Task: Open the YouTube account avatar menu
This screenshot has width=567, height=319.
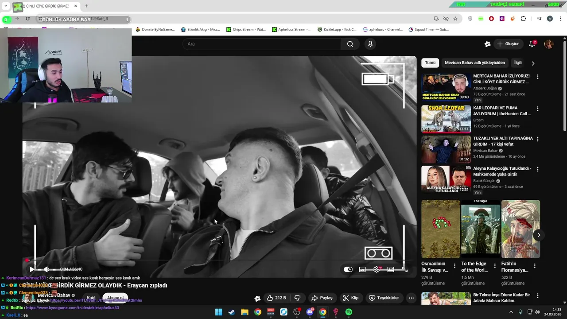Action: click(x=549, y=44)
